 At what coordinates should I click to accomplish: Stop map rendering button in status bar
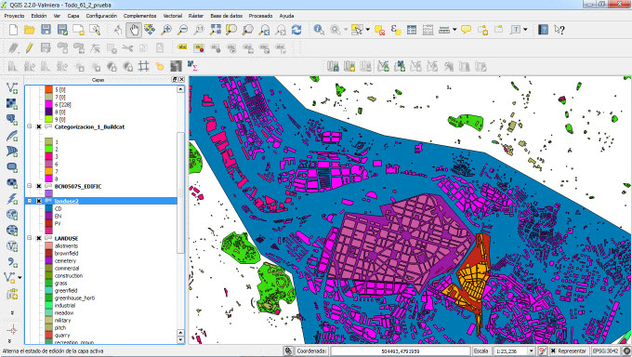[543, 350]
